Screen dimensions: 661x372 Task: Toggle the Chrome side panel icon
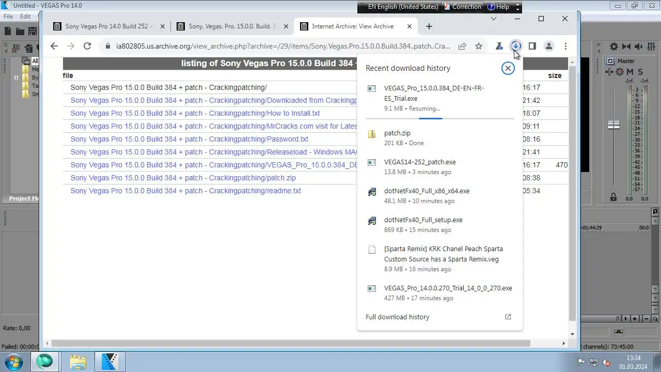[x=532, y=46]
